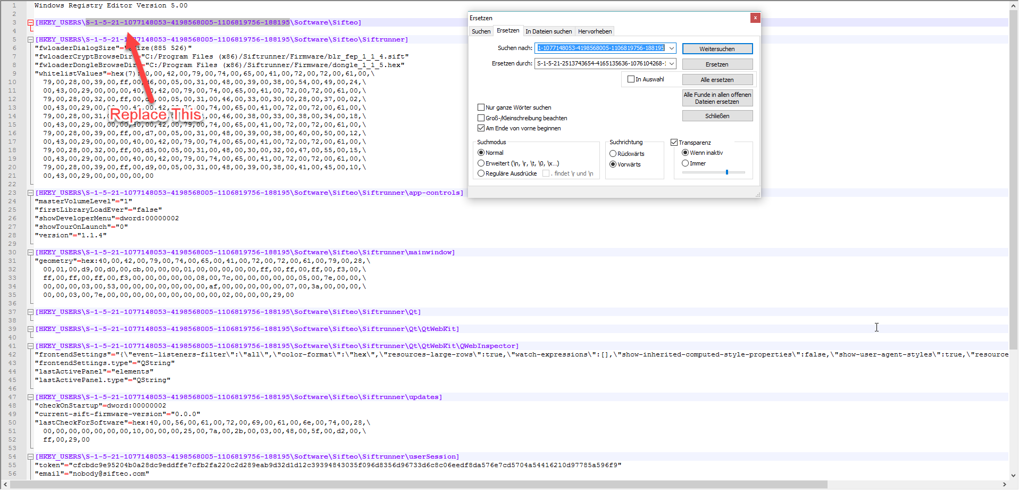This screenshot has height=490, width=1019.
Task: Switch to the Hervorheben tab
Action: click(x=595, y=31)
